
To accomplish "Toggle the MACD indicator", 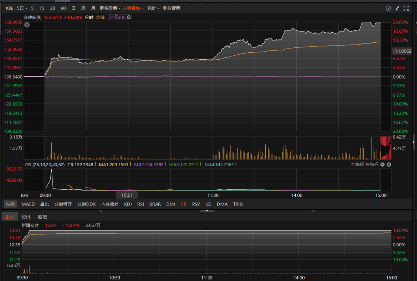I will (28, 204).
